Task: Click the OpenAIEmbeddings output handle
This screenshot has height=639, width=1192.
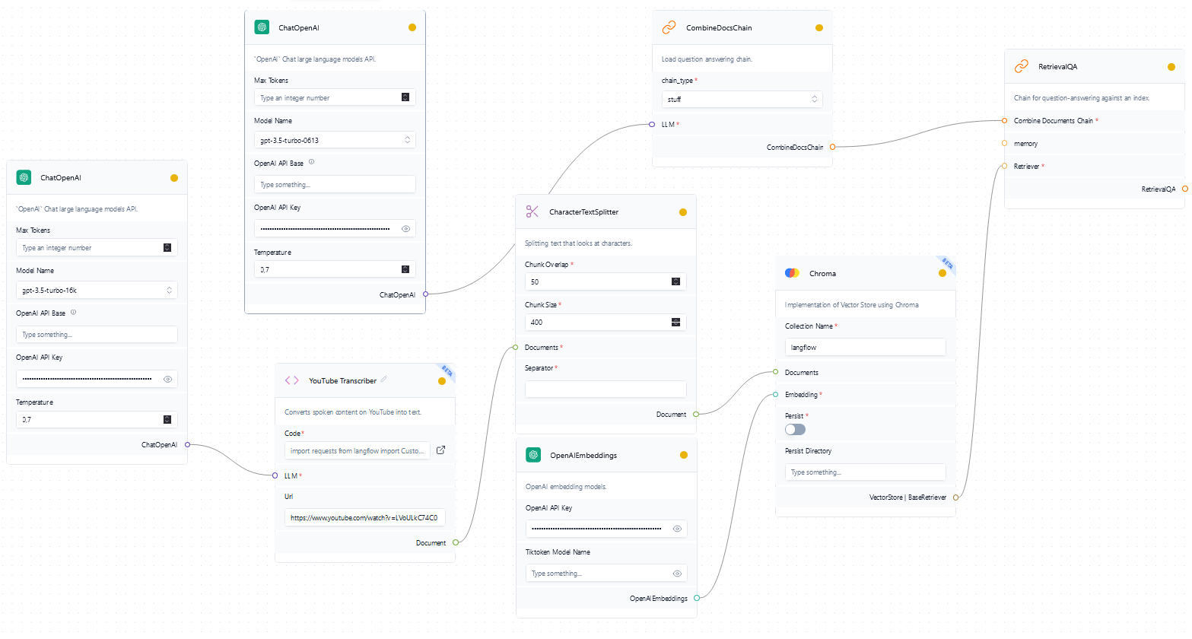Action: tap(697, 598)
